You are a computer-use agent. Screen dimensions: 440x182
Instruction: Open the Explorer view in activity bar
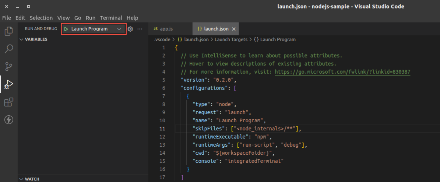pyautogui.click(x=9, y=31)
